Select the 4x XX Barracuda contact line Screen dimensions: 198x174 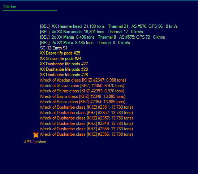(91, 32)
